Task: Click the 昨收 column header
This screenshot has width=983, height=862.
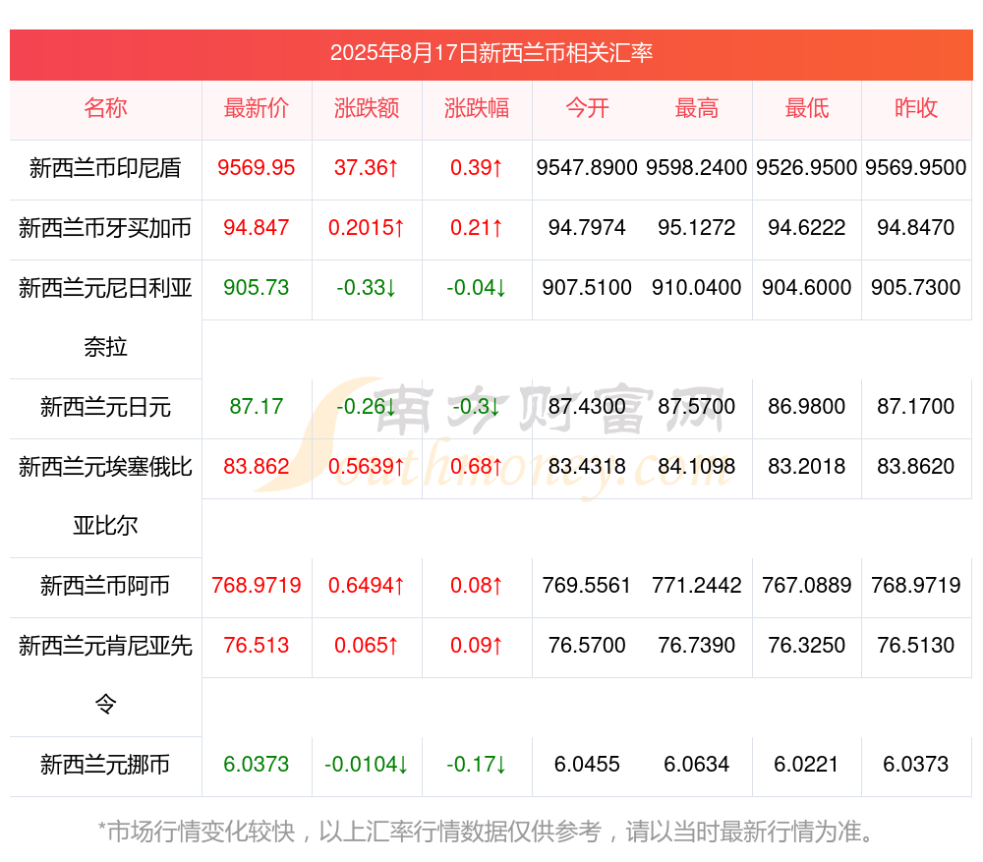Action: pyautogui.click(x=916, y=108)
